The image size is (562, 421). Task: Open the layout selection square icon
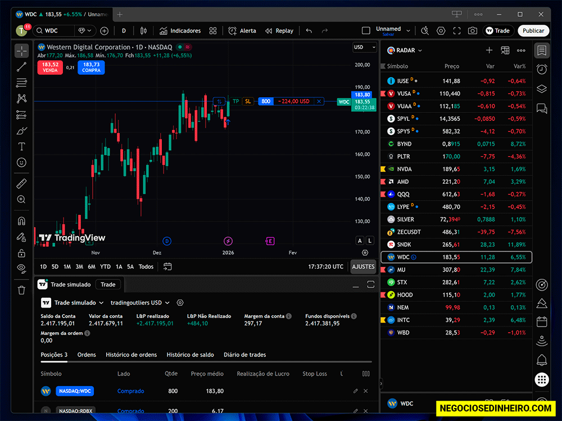366,31
